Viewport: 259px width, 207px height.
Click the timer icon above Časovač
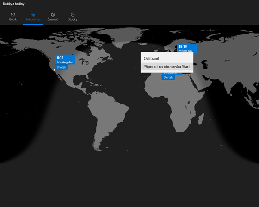pyautogui.click(x=53, y=14)
